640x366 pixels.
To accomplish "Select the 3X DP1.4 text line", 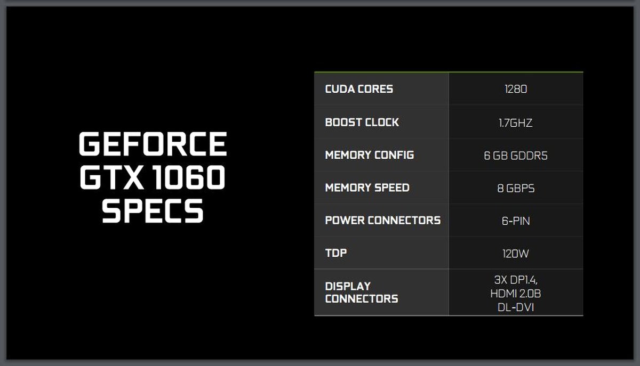I will tap(516, 280).
